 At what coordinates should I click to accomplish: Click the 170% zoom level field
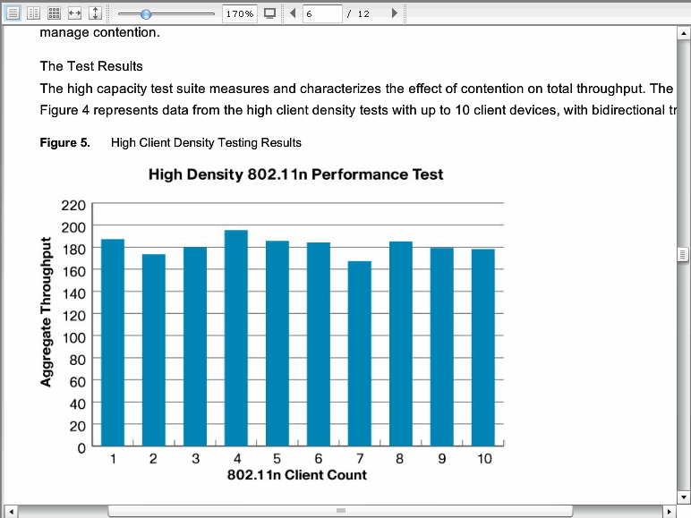[x=240, y=13]
